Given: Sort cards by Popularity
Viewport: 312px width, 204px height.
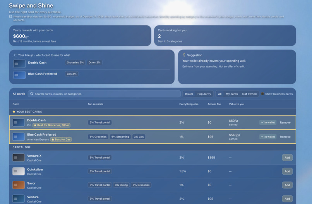Looking at the screenshot, I should point(204,94).
